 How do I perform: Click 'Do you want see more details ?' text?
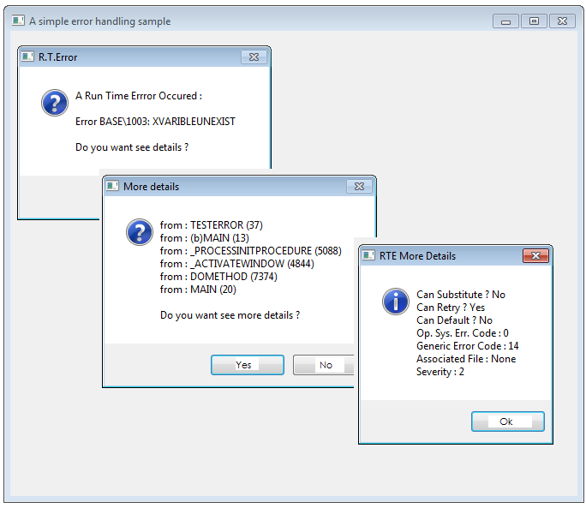pos(230,315)
